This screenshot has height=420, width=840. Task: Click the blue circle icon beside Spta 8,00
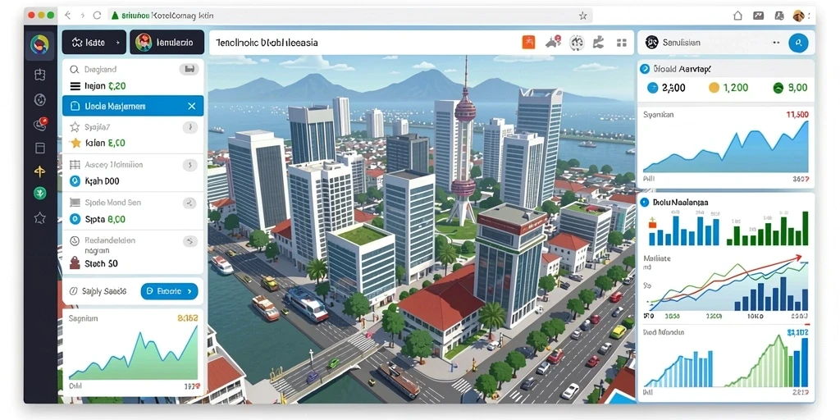[75, 218]
